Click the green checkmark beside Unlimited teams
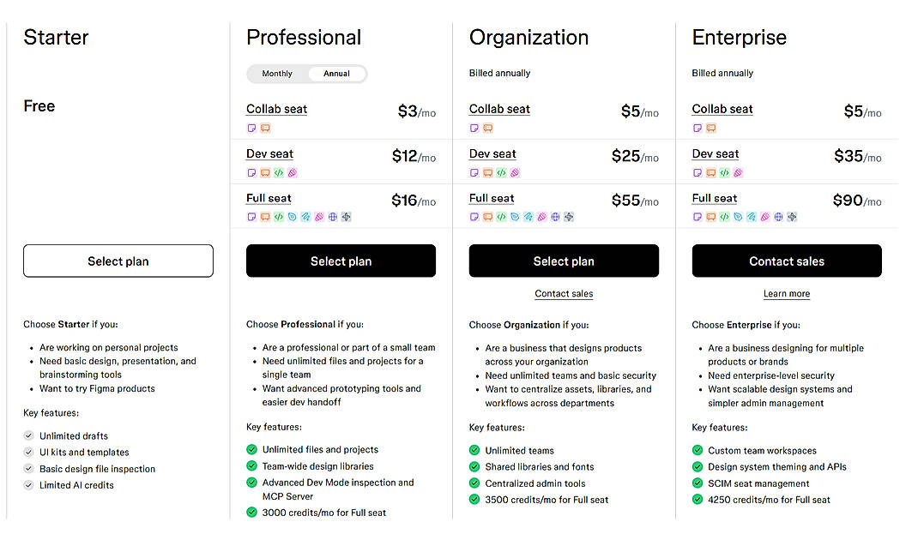Image resolution: width=918 pixels, height=534 pixels. click(x=474, y=450)
